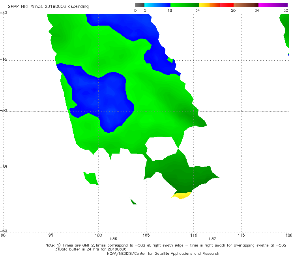Screen dimensions: 292x256
Task: Select the magenta-purple segment of the color bar
Action: click(x=273, y=5)
